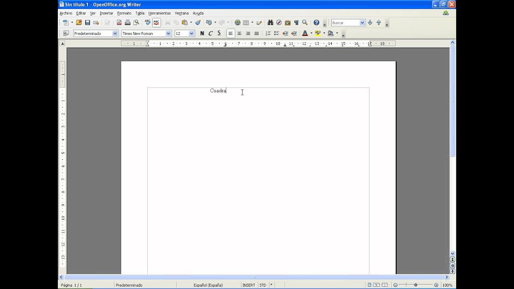Image resolution: width=514 pixels, height=289 pixels.
Task: Open the Buscar search dropdown
Action: tap(362, 23)
